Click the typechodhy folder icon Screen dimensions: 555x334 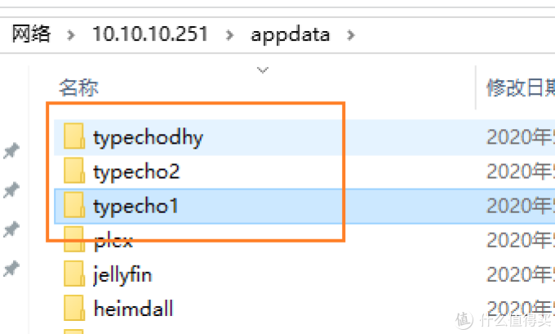pos(74,136)
